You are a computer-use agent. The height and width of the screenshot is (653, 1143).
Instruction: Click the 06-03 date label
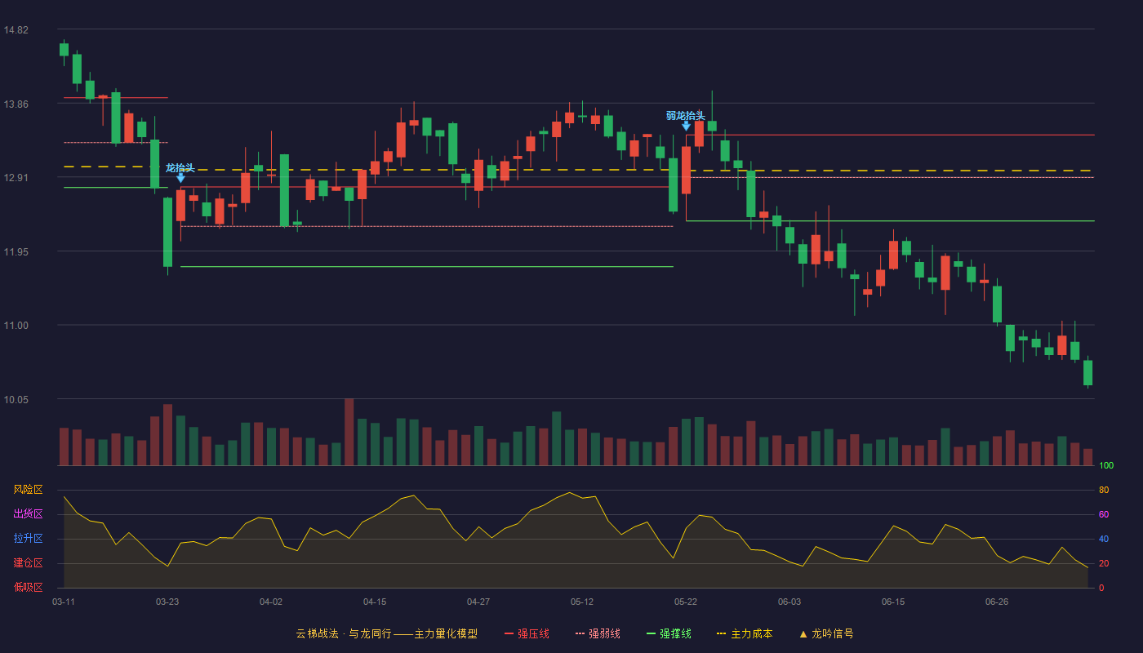pyautogui.click(x=789, y=602)
